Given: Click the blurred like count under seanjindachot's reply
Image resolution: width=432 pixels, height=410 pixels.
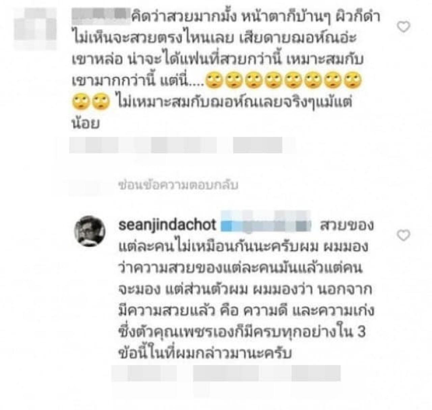Looking at the screenshot, I should pyautogui.click(x=226, y=373).
